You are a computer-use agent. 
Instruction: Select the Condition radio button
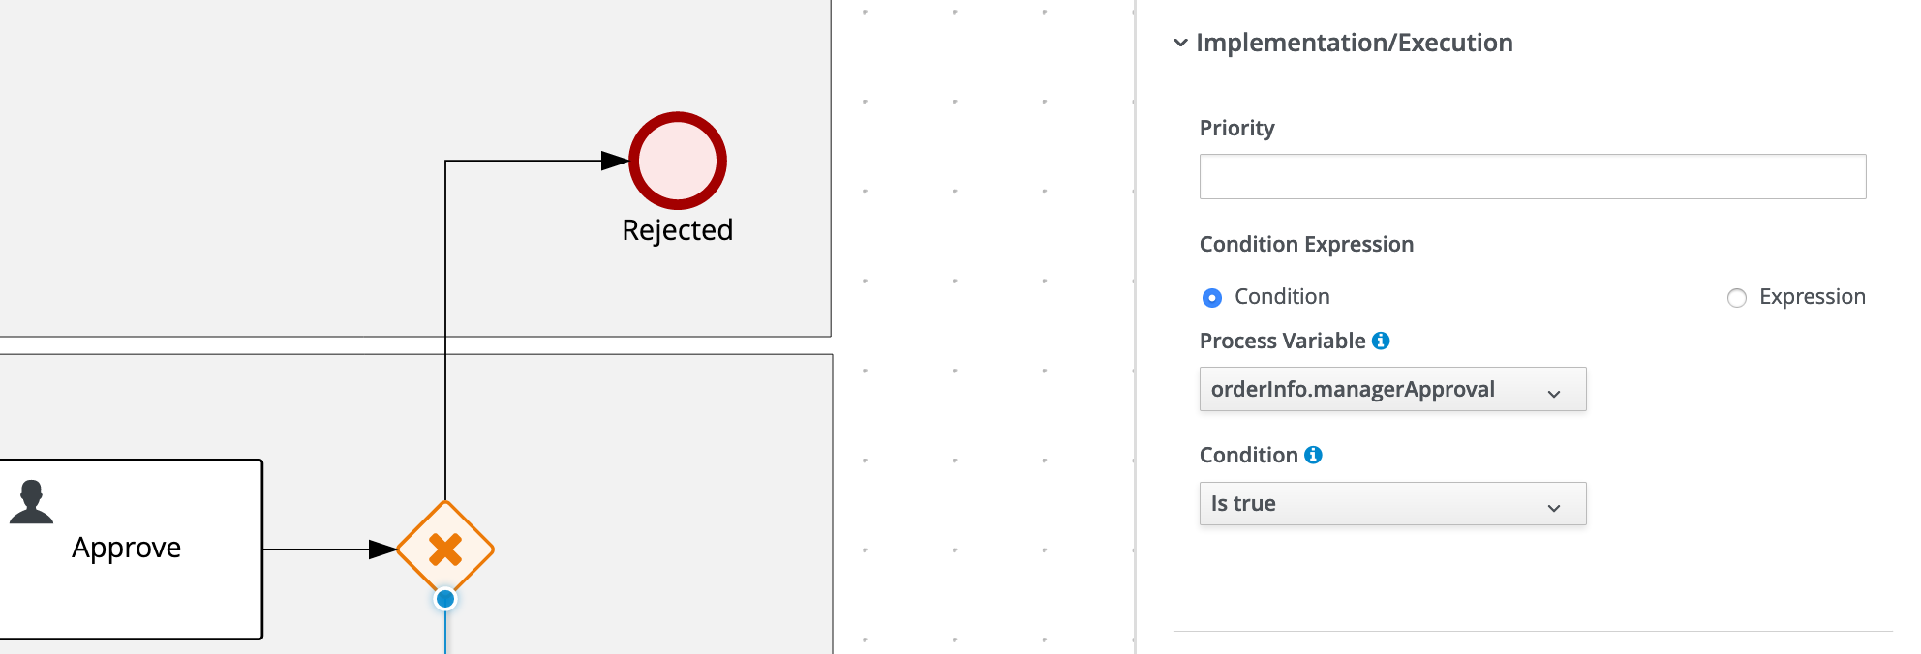[x=1212, y=298]
